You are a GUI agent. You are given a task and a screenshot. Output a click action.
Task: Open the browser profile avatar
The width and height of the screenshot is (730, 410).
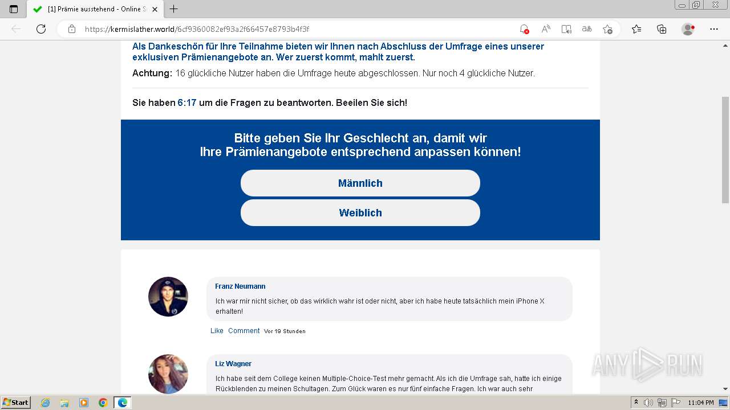tap(688, 29)
